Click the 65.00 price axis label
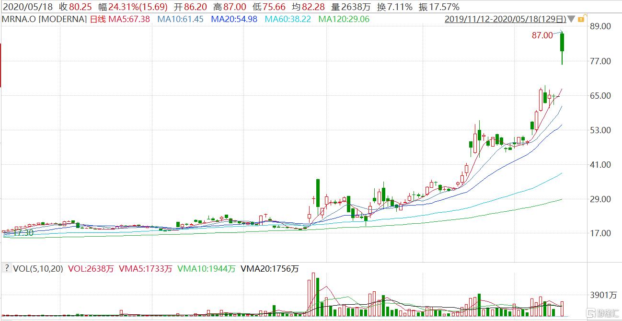 tap(599, 95)
